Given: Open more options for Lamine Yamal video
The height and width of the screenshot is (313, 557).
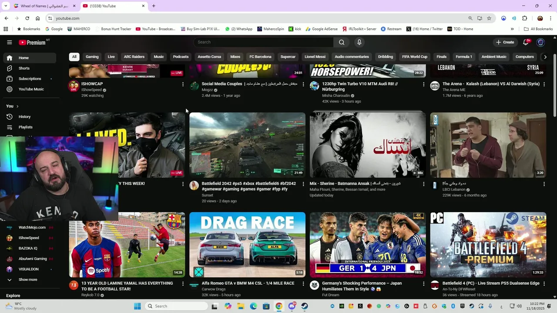Looking at the screenshot, I should click(x=183, y=284).
